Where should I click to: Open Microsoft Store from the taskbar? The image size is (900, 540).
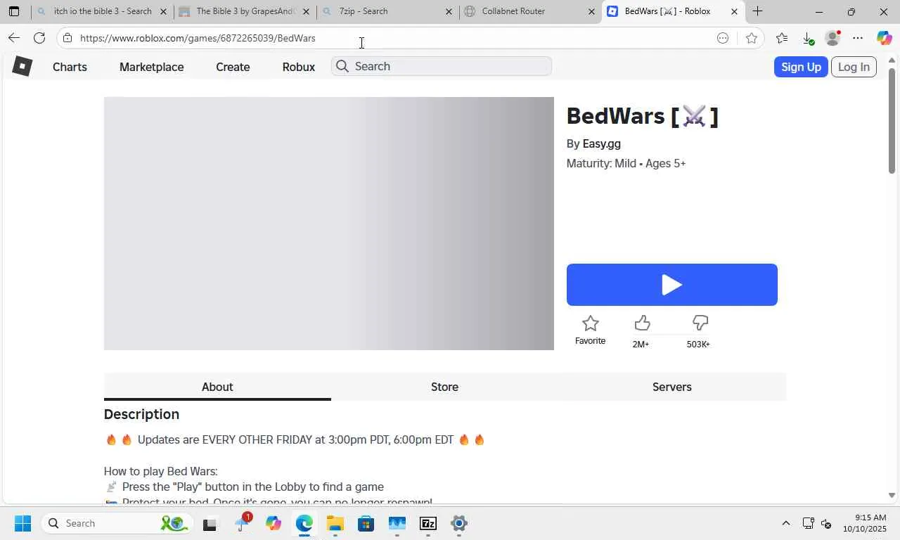coord(366,524)
